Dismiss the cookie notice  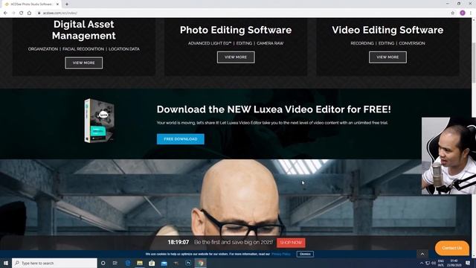pyautogui.click(x=305, y=254)
